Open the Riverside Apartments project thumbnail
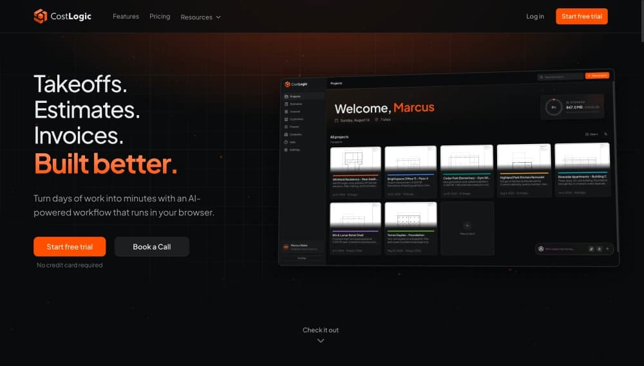The width and height of the screenshot is (644, 366). (582, 157)
